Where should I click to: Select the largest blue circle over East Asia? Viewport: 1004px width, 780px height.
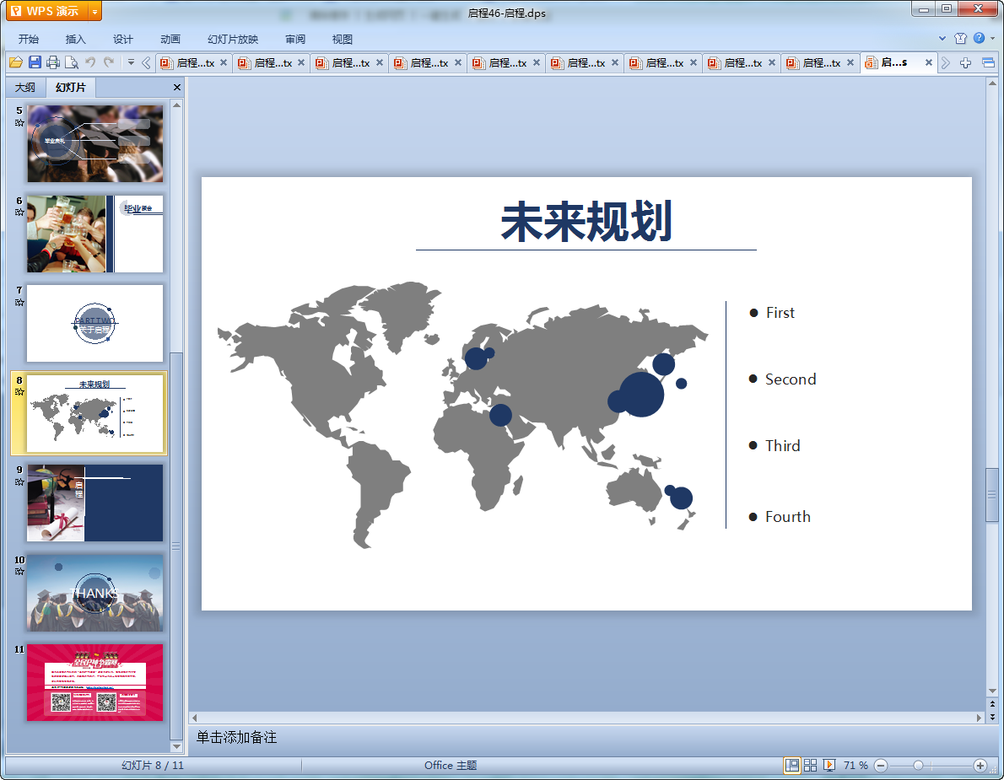(x=641, y=395)
